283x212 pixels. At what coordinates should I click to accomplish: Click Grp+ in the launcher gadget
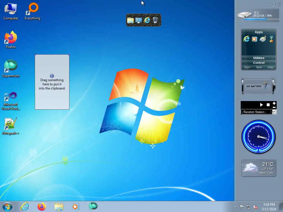tap(247, 67)
